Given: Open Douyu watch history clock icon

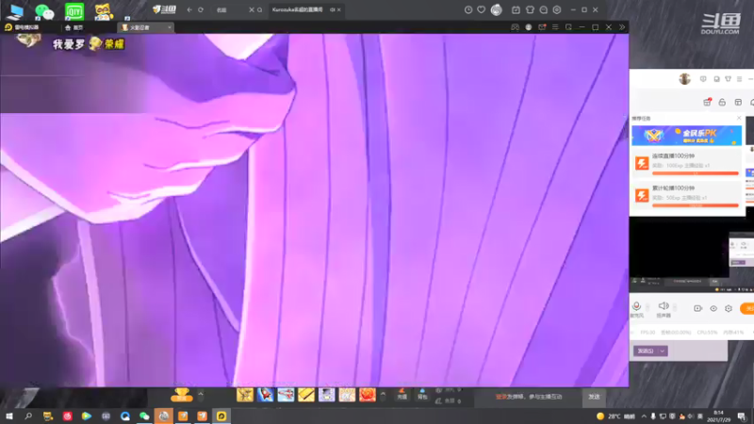Looking at the screenshot, I should coord(467,9).
